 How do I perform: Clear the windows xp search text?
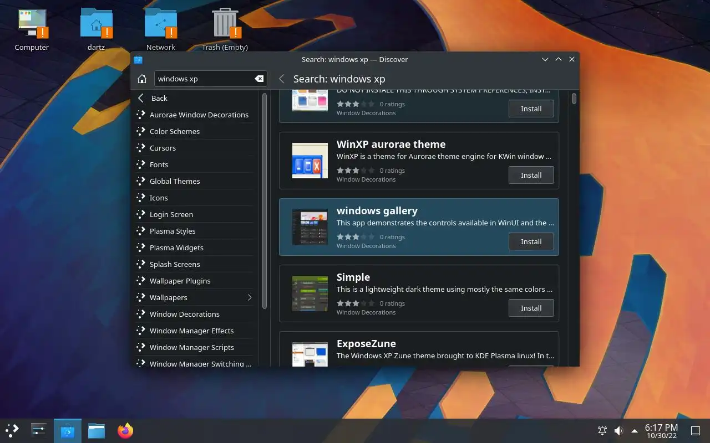click(x=259, y=79)
